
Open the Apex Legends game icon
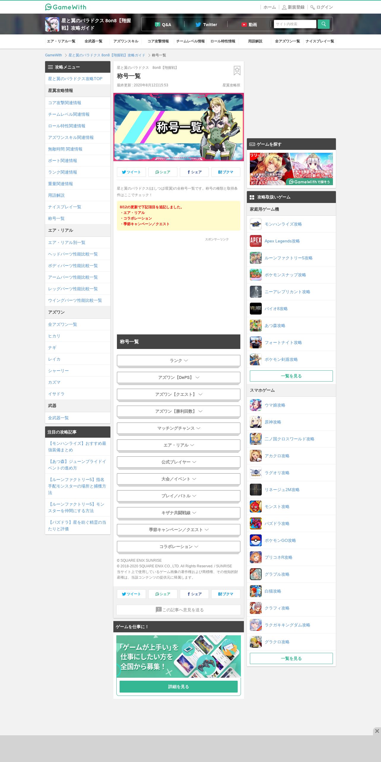click(255, 241)
